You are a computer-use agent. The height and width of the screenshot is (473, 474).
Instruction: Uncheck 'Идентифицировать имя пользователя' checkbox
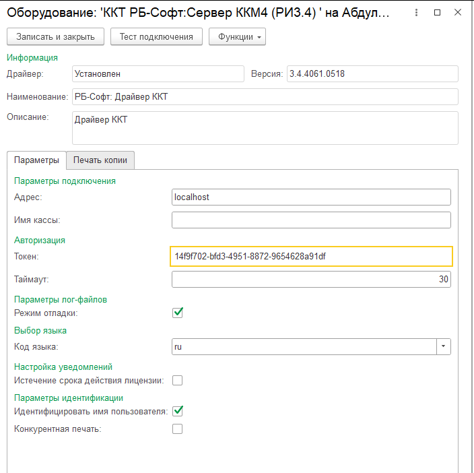tap(178, 411)
